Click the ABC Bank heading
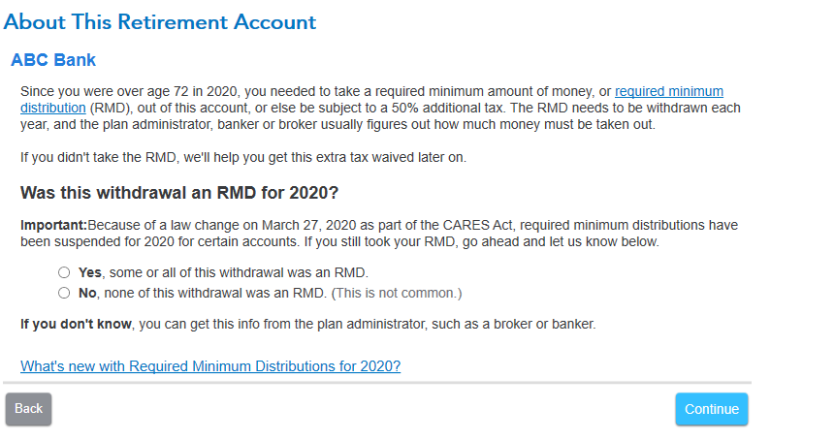The image size is (835, 441). 53,60
